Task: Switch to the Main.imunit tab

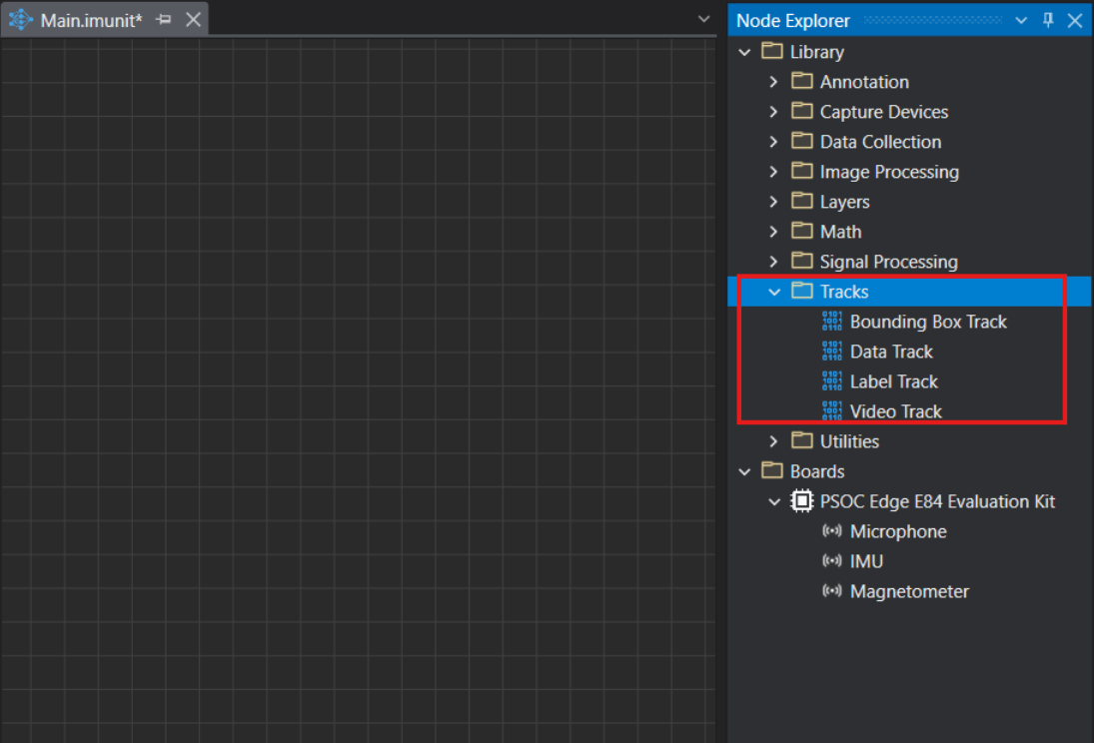Action: pos(91,20)
